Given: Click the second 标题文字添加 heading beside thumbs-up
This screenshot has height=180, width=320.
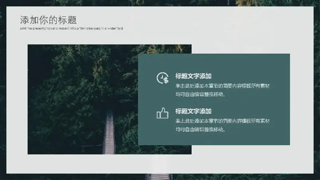Looking at the screenshot, I should click(193, 111).
